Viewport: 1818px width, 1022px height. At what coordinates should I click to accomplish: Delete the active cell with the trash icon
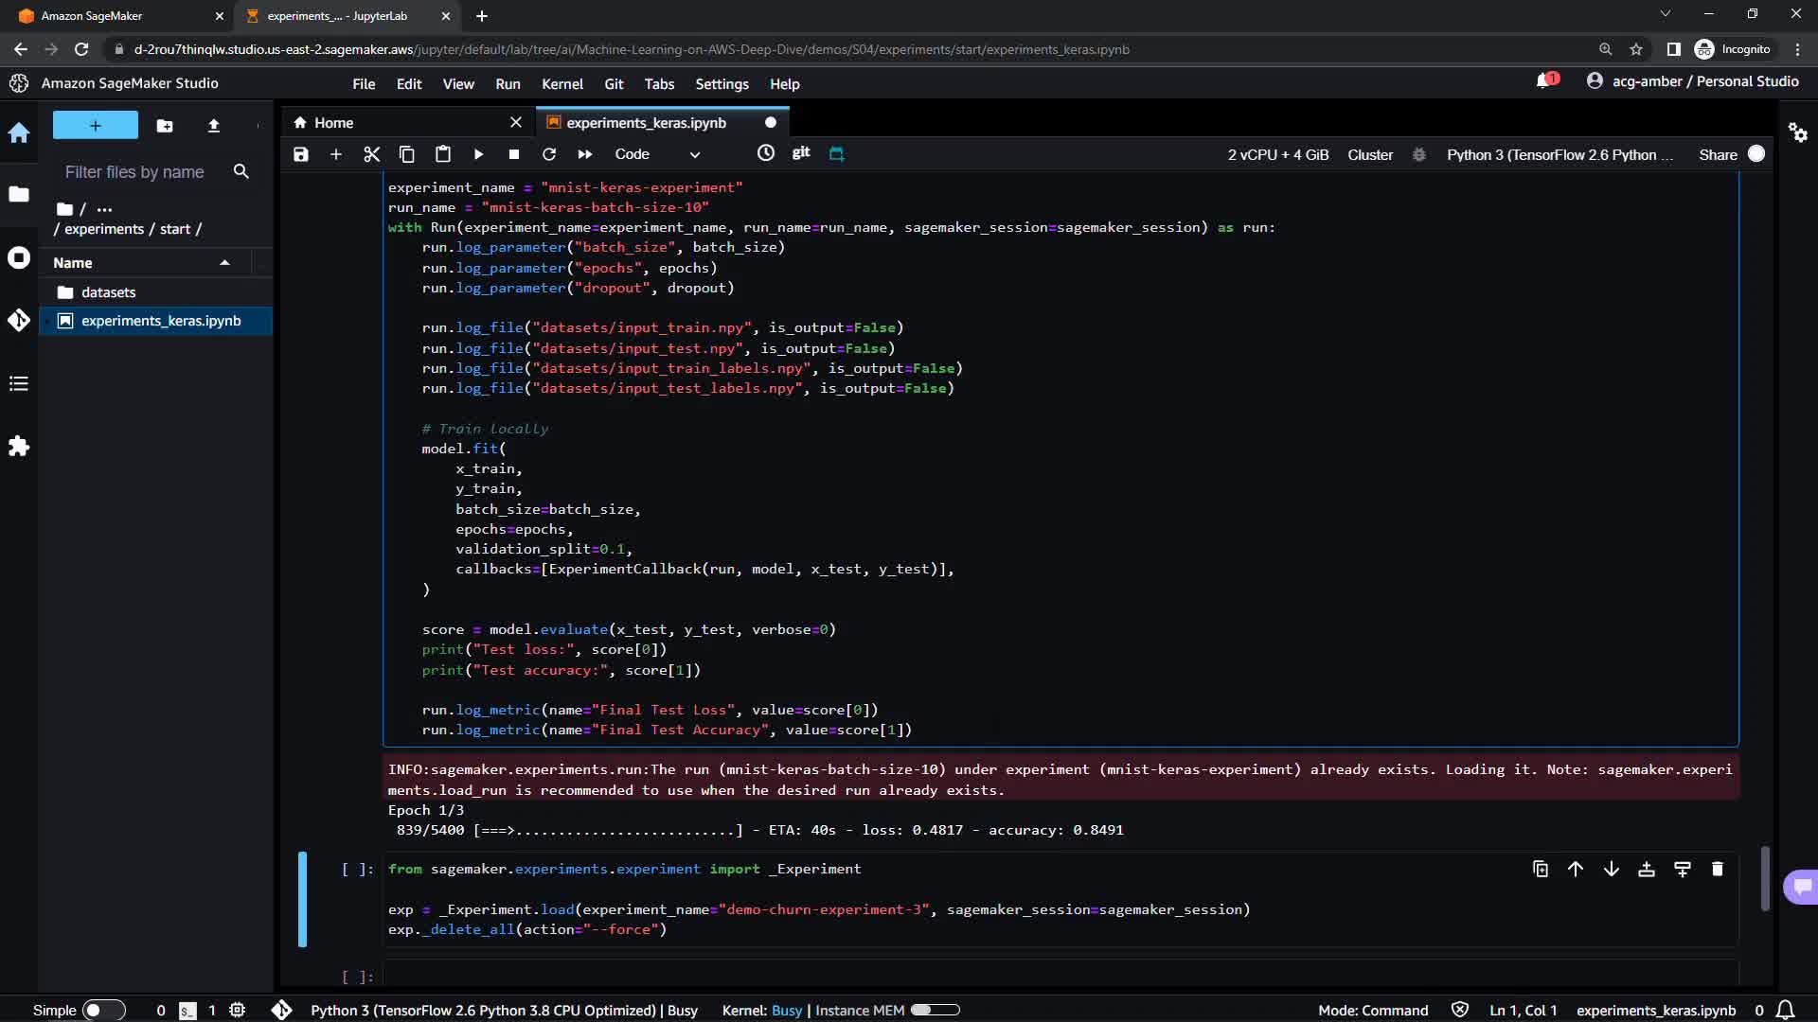pos(1717,869)
